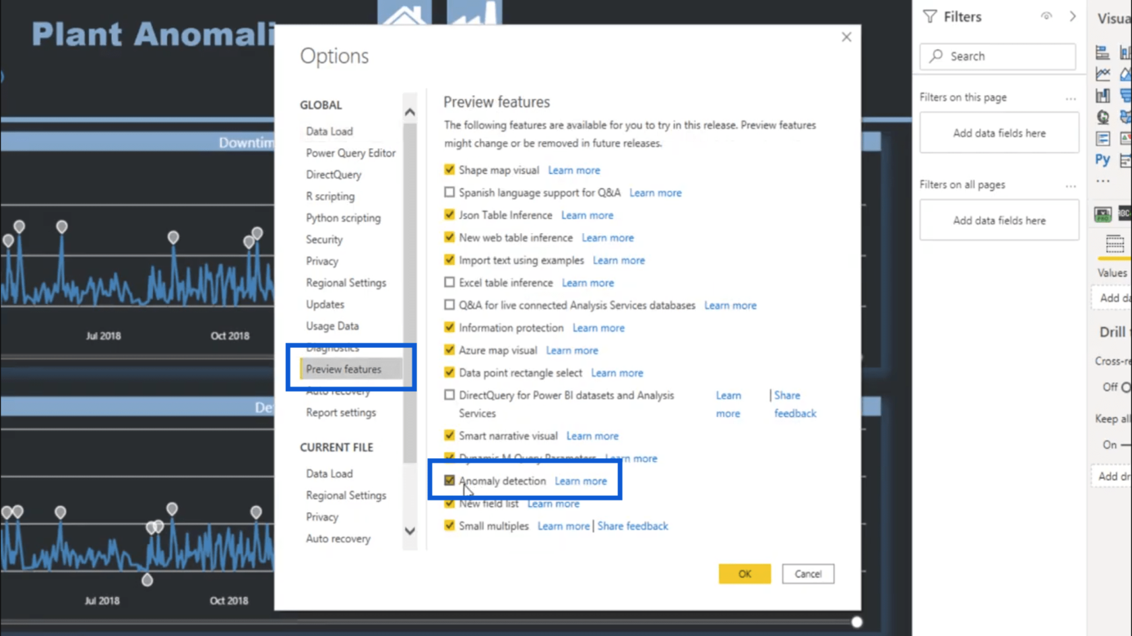
Task: Uncheck Json Table Inference checkbox
Action: 449,215
